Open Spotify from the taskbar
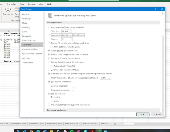This screenshot has height=132, width=170. coord(72,131)
